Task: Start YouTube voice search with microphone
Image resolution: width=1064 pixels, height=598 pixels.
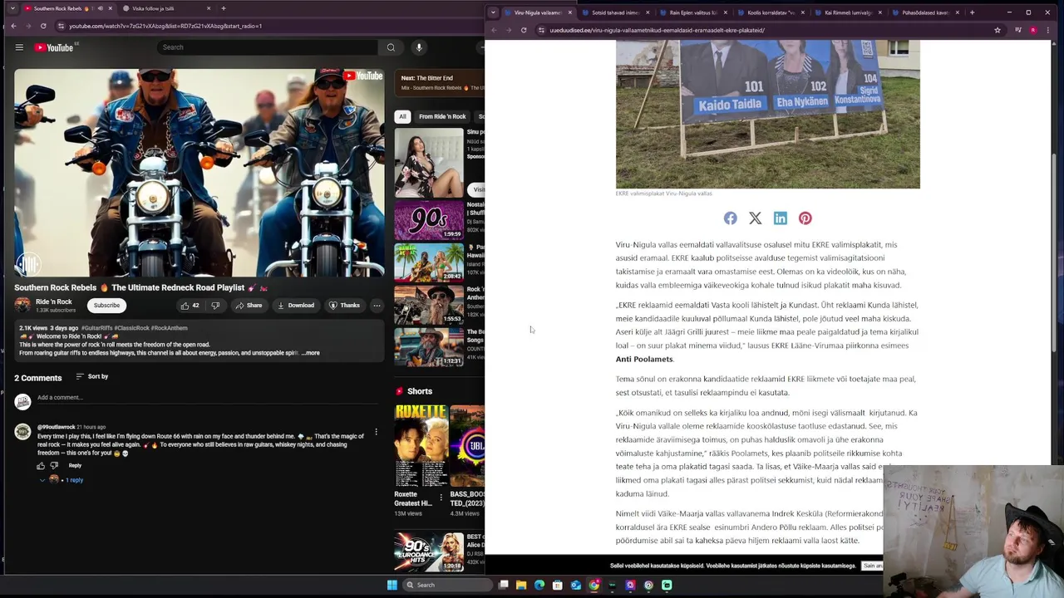Action: (x=419, y=47)
